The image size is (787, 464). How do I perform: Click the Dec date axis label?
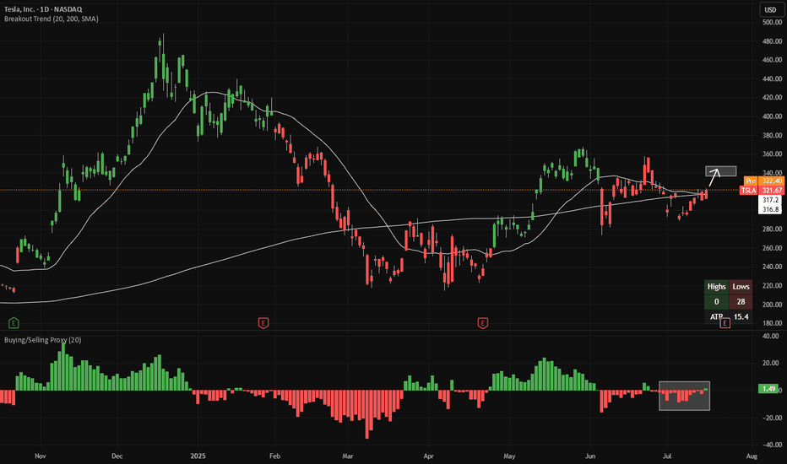click(117, 456)
